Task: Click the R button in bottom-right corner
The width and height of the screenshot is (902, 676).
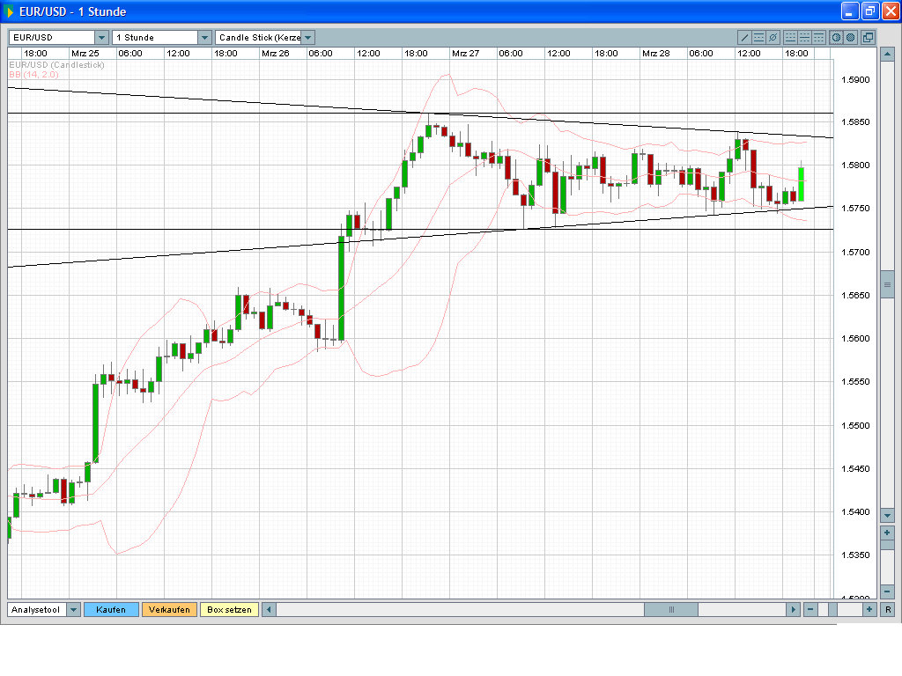Action: click(x=889, y=609)
